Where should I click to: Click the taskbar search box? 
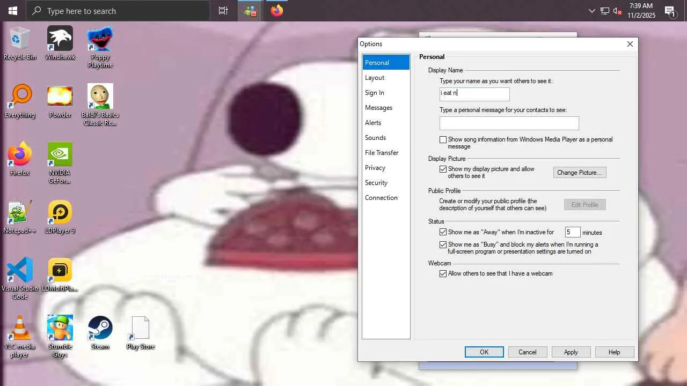pyautogui.click(x=118, y=11)
